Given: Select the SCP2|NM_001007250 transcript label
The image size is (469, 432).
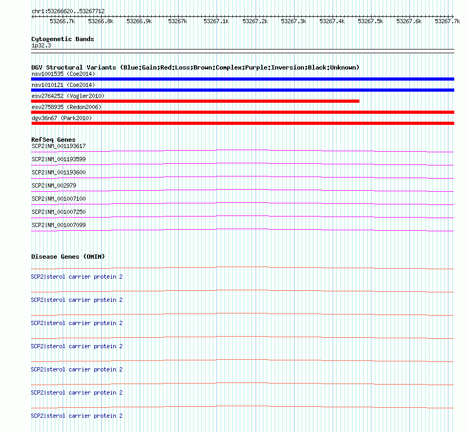Looking at the screenshot, I should tap(58, 212).
